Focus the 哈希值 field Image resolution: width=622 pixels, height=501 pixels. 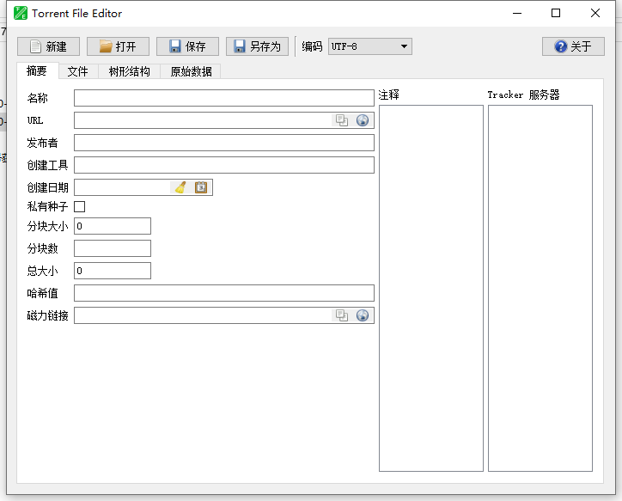click(x=224, y=293)
